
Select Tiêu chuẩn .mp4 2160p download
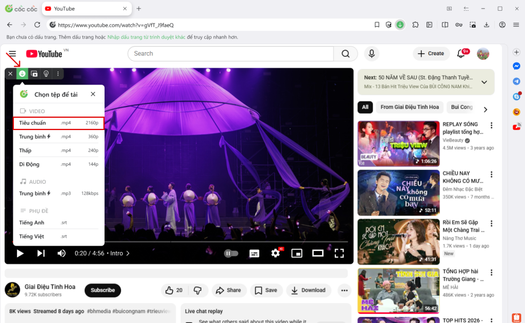tap(58, 123)
